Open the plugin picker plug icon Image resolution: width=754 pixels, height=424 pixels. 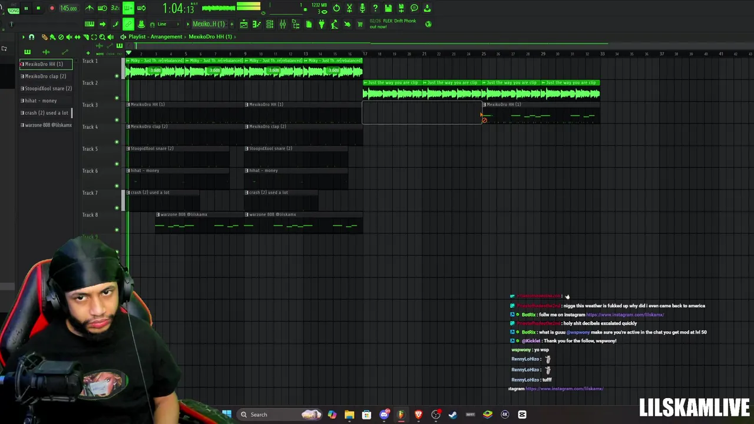point(322,24)
